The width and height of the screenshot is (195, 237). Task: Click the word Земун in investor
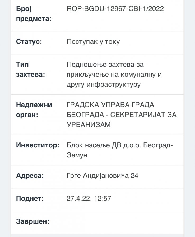tap(77, 155)
